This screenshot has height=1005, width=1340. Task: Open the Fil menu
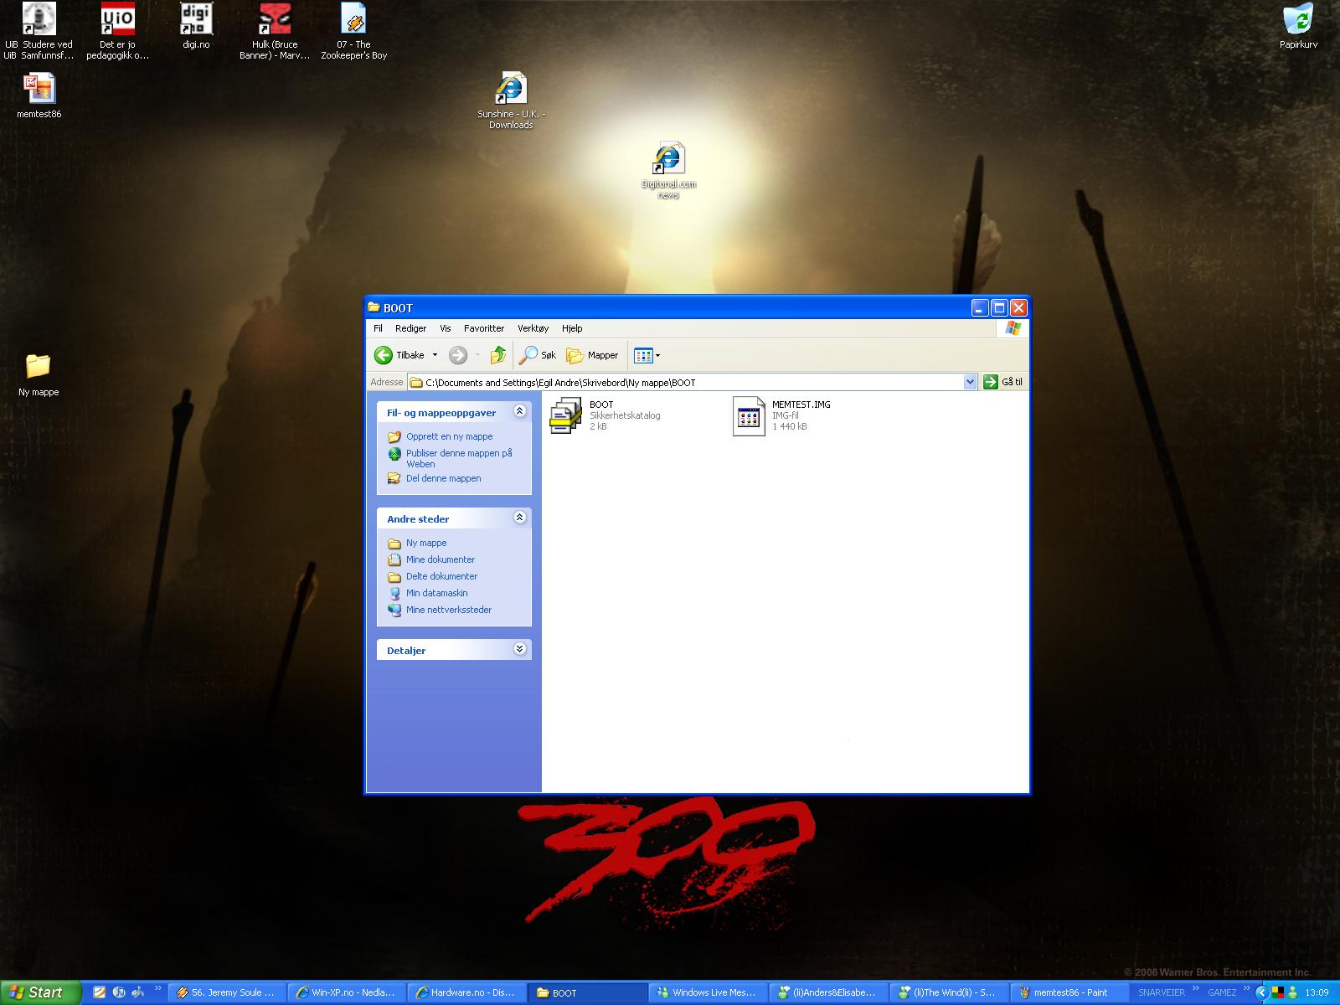point(378,328)
